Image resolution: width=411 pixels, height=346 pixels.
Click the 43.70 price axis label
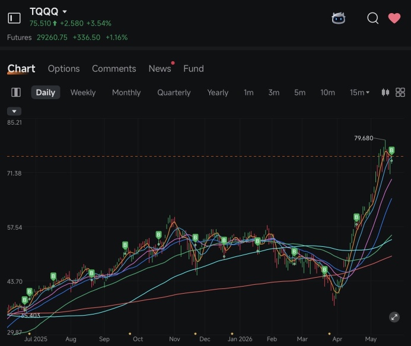pos(15,281)
